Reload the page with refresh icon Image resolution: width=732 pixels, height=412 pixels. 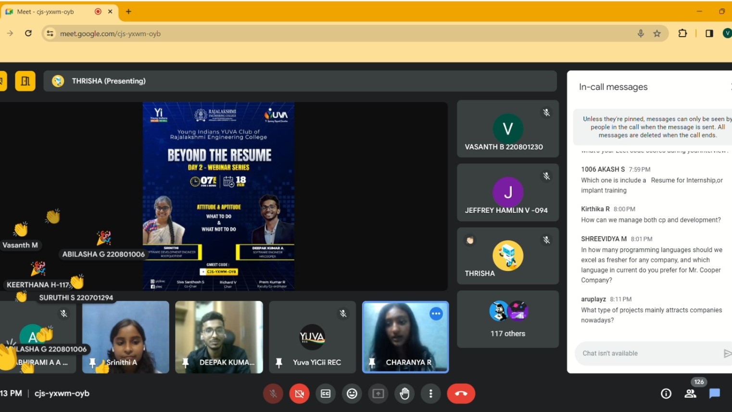coord(28,33)
